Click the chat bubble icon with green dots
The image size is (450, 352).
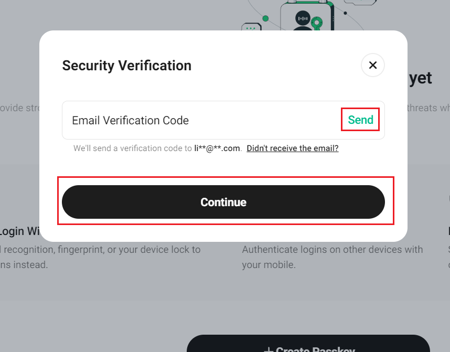[x=251, y=27]
